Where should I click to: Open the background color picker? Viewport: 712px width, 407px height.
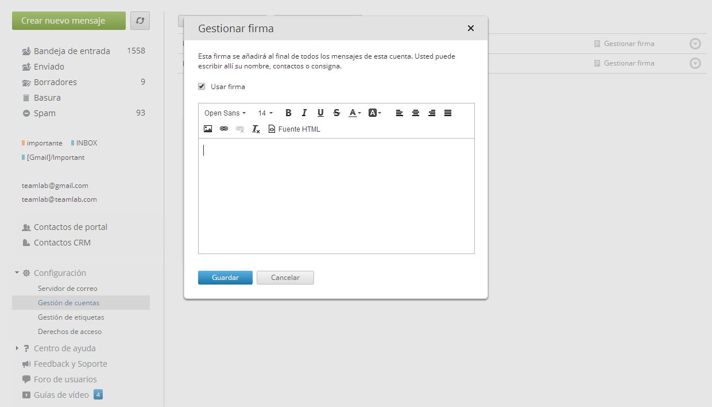point(374,113)
